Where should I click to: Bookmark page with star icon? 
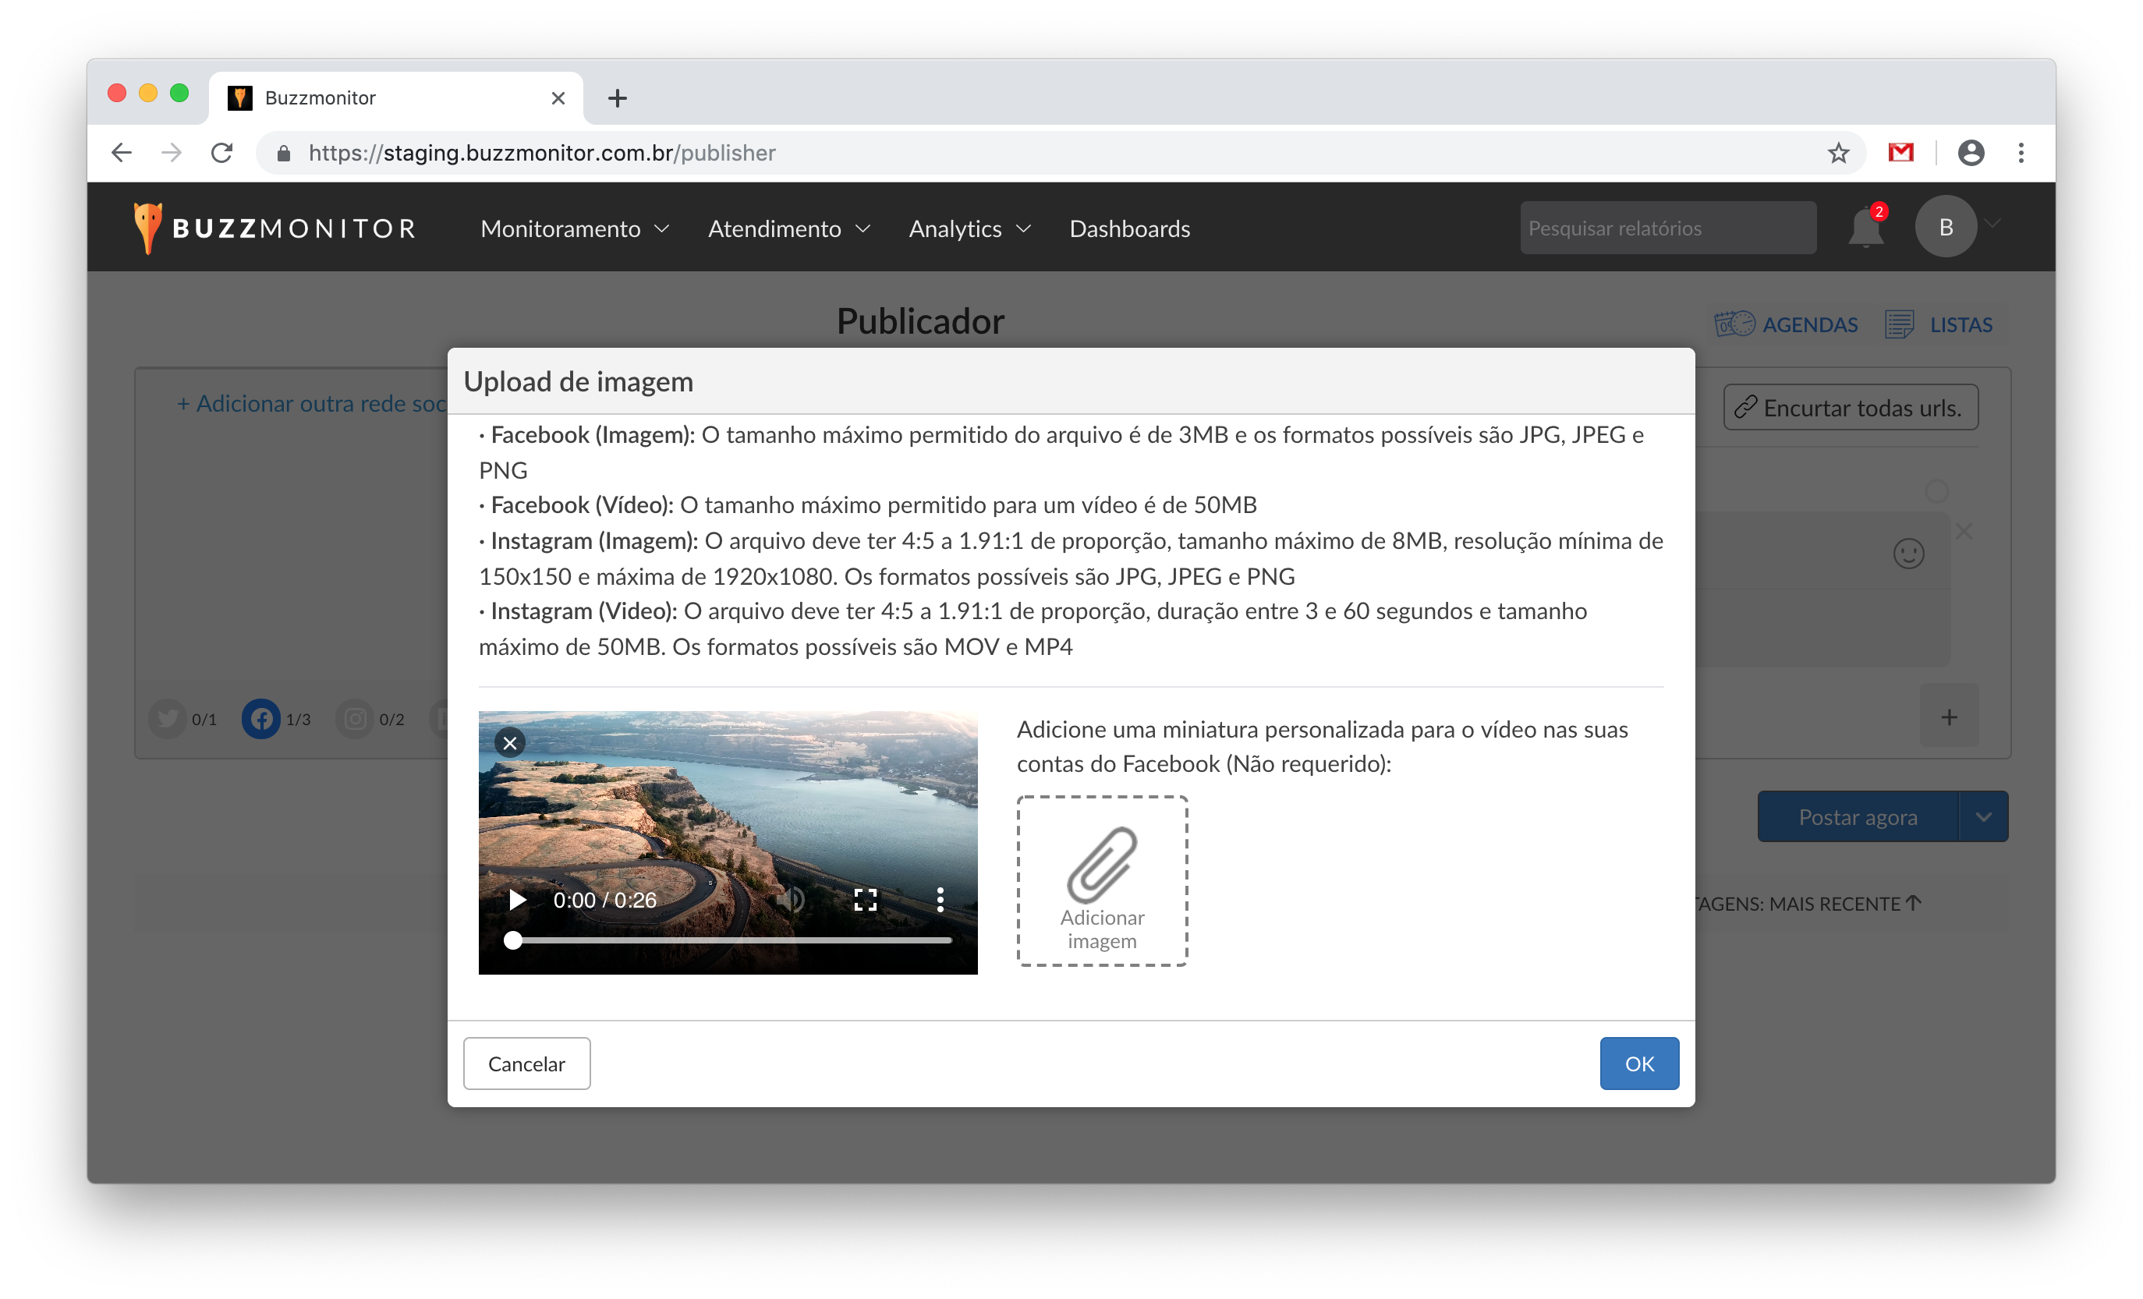(1838, 153)
